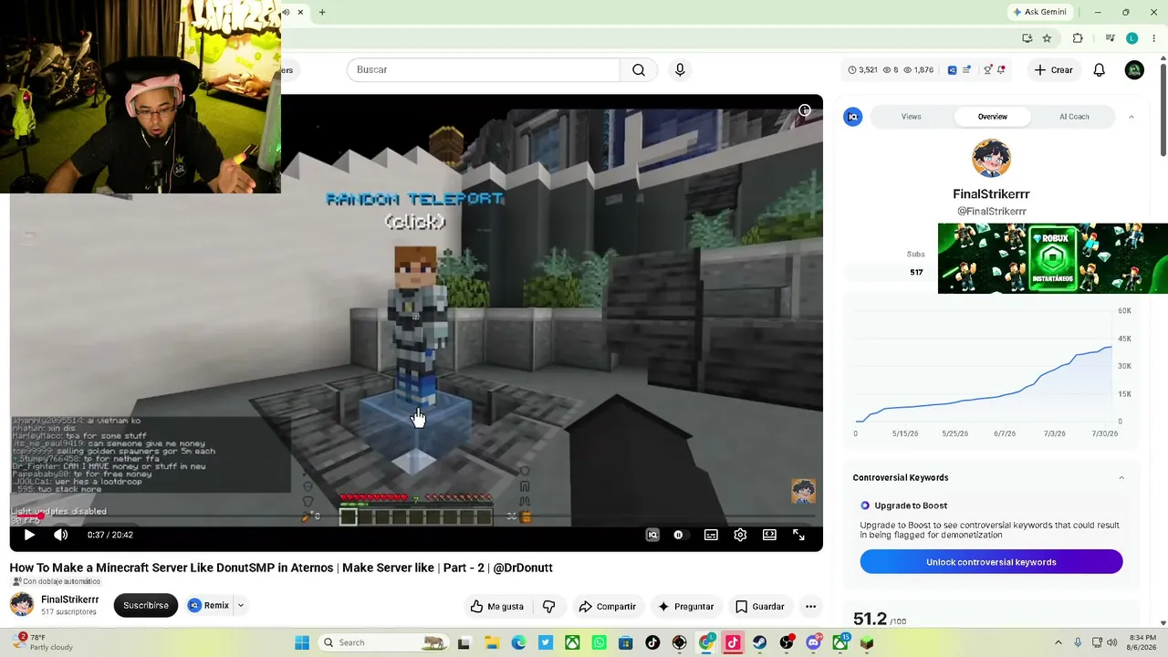Open the Robux ad banner

(x=1053, y=259)
